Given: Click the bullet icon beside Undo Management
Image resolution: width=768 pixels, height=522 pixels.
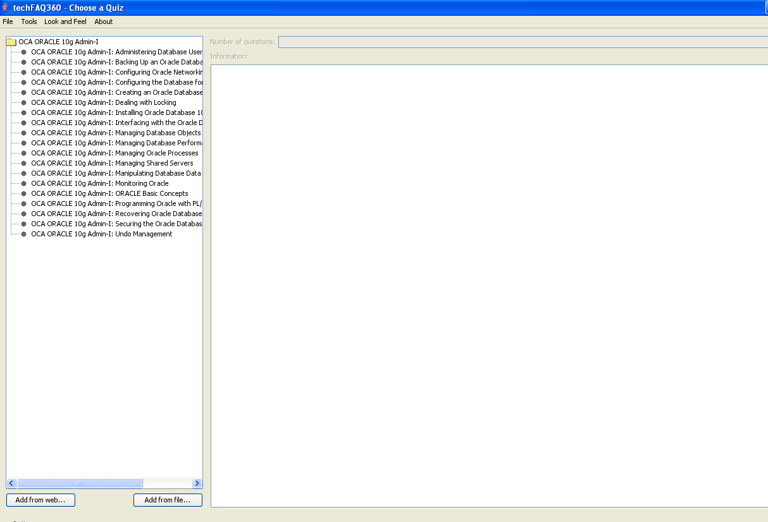Looking at the screenshot, I should point(24,234).
